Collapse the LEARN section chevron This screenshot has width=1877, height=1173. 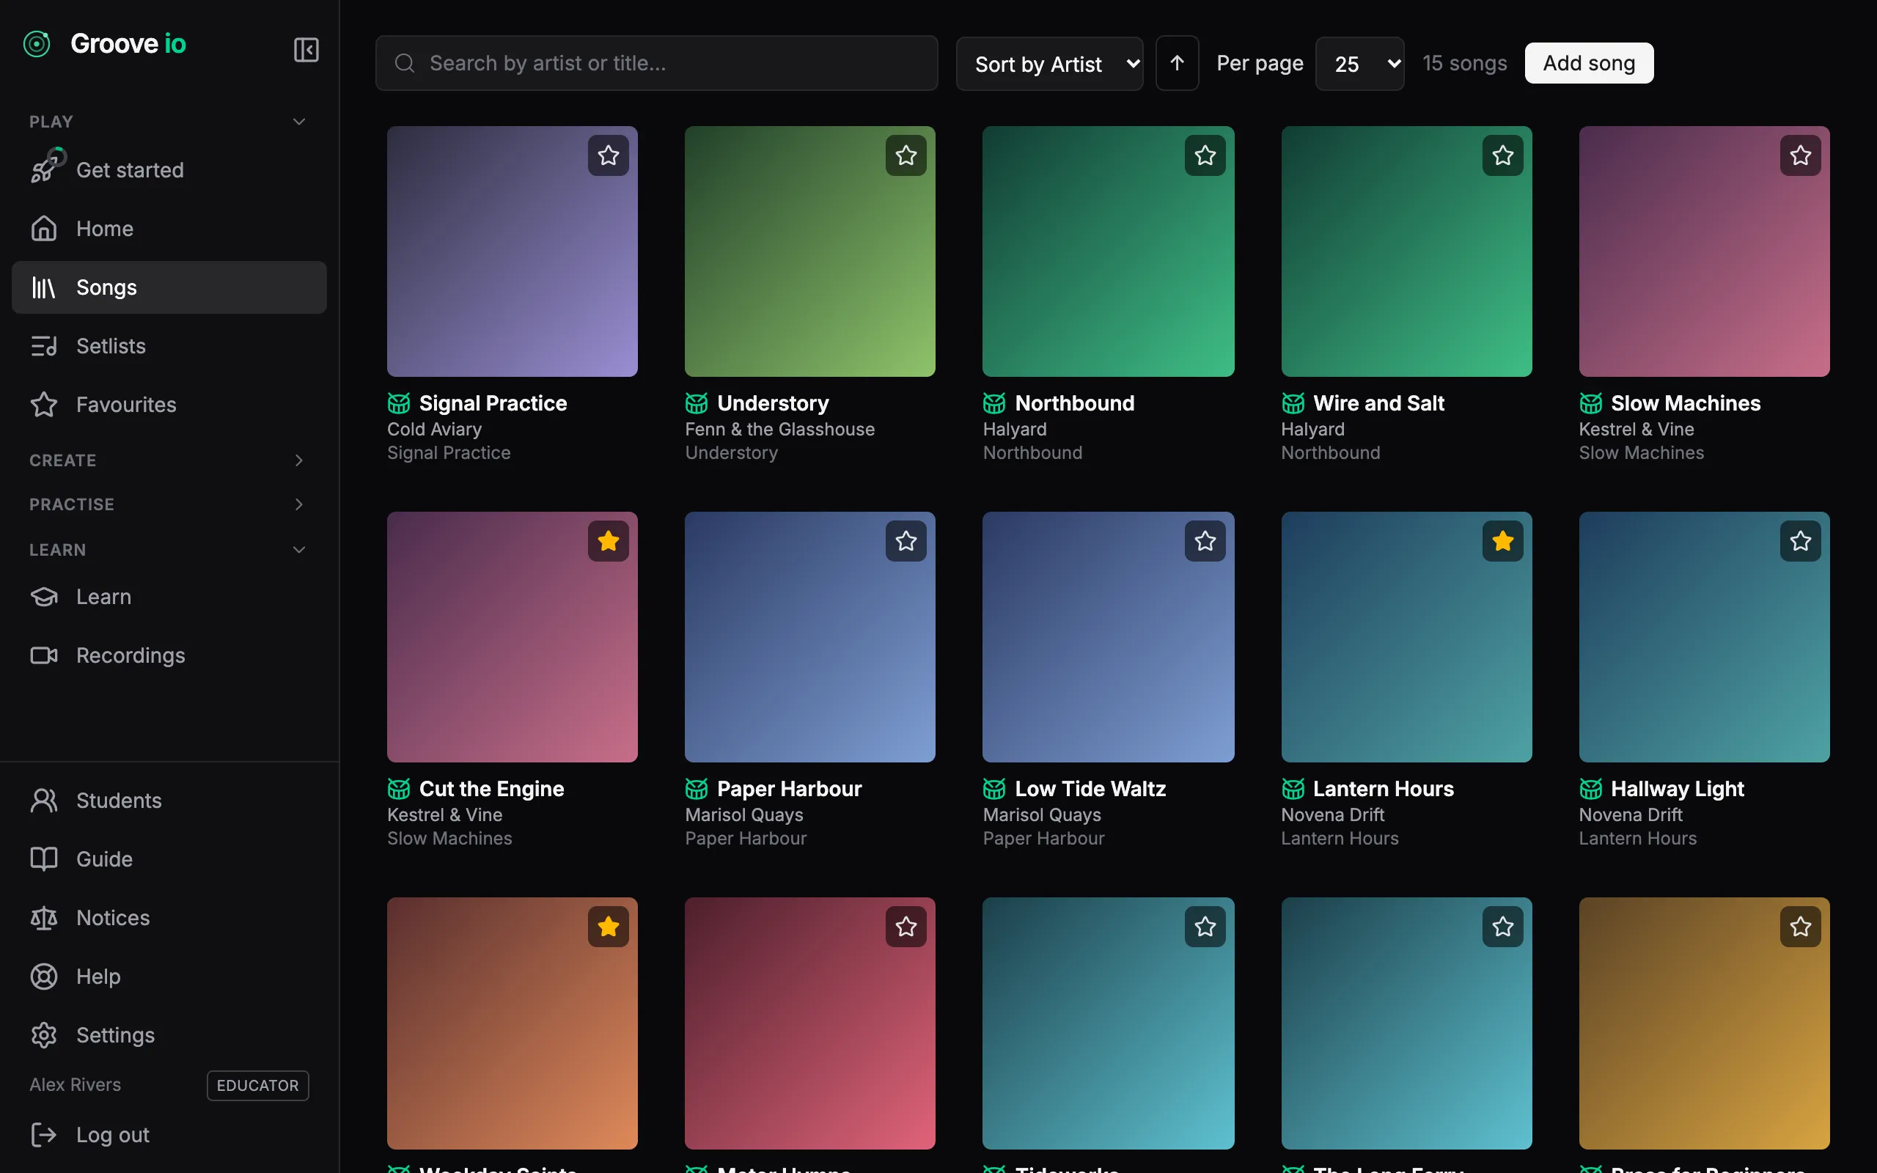tap(298, 549)
